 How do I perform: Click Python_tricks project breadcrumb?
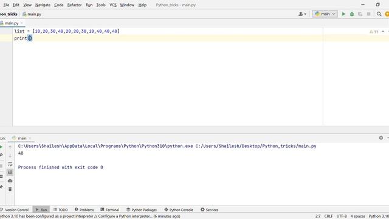(x=9, y=14)
